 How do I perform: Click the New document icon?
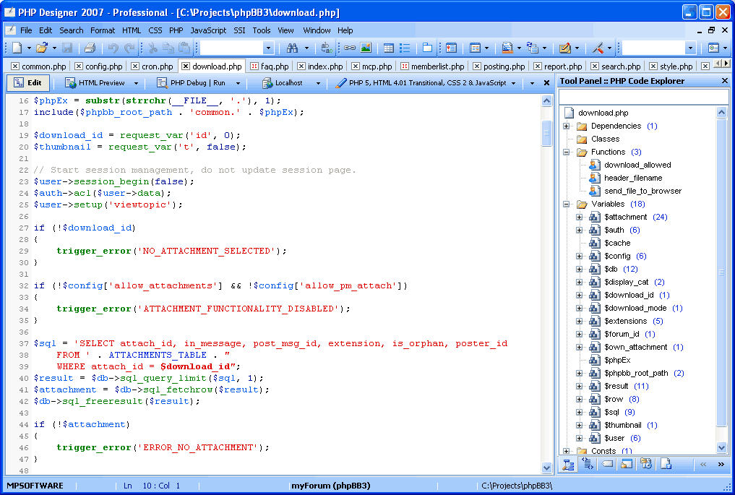pyautogui.click(x=16, y=48)
